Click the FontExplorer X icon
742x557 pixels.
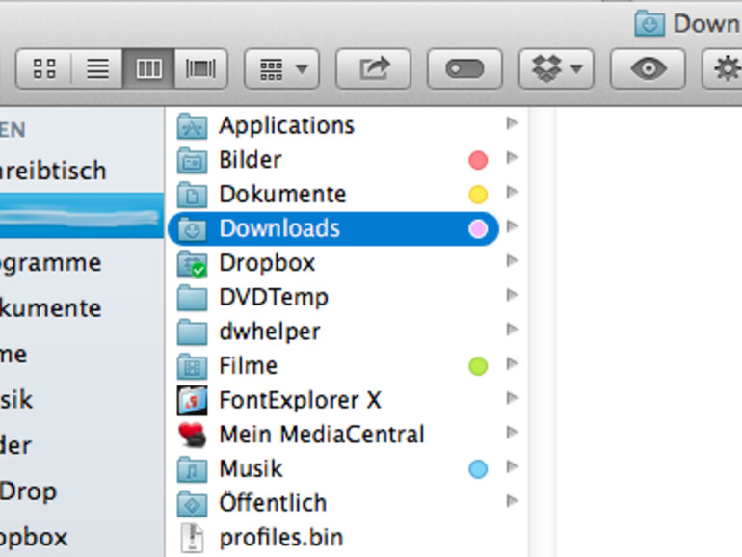pos(192,401)
